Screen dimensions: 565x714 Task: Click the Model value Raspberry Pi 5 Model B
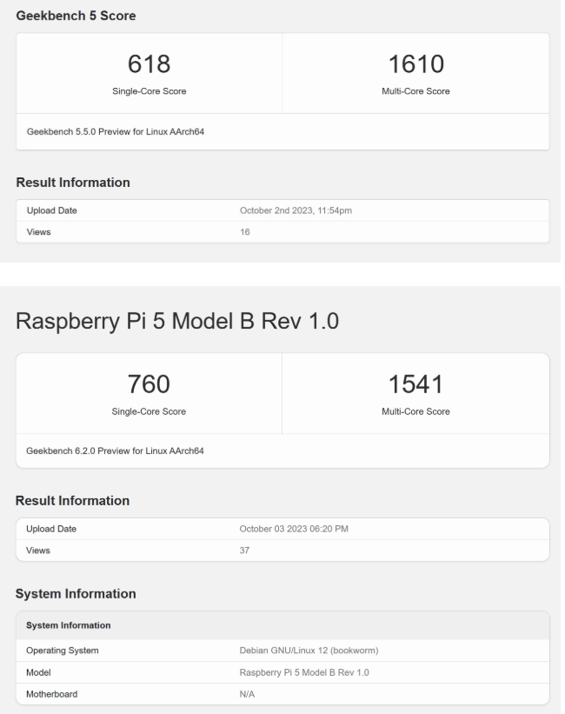[304, 672]
